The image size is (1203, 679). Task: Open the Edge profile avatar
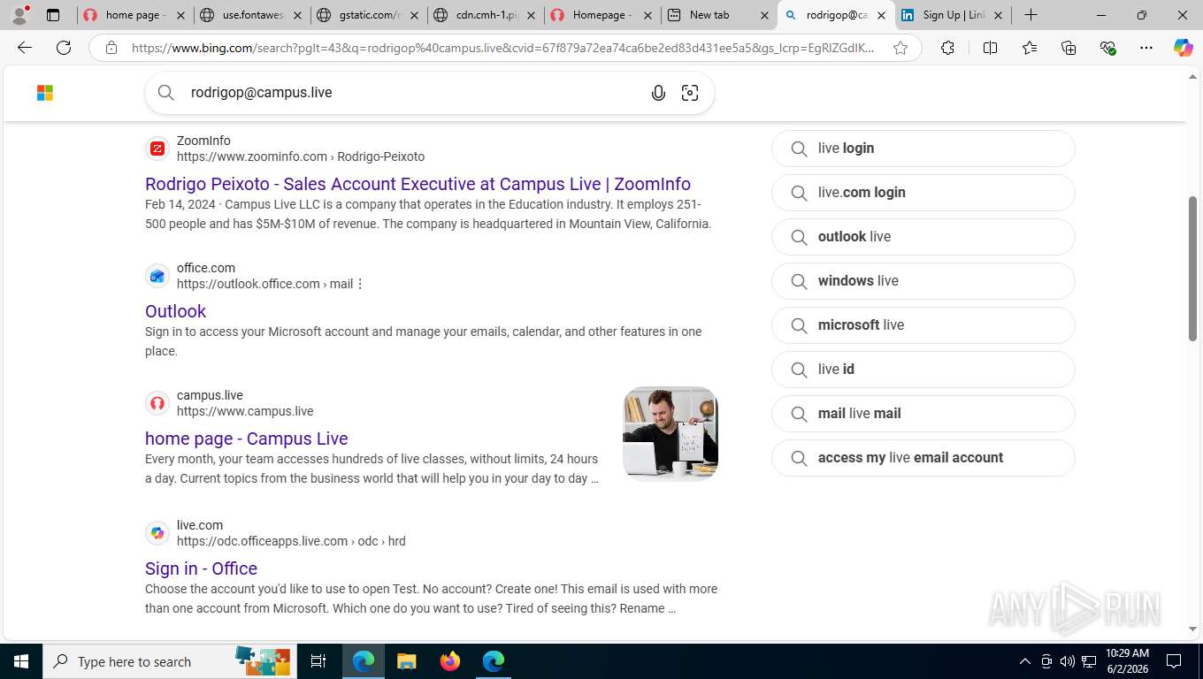click(x=19, y=15)
